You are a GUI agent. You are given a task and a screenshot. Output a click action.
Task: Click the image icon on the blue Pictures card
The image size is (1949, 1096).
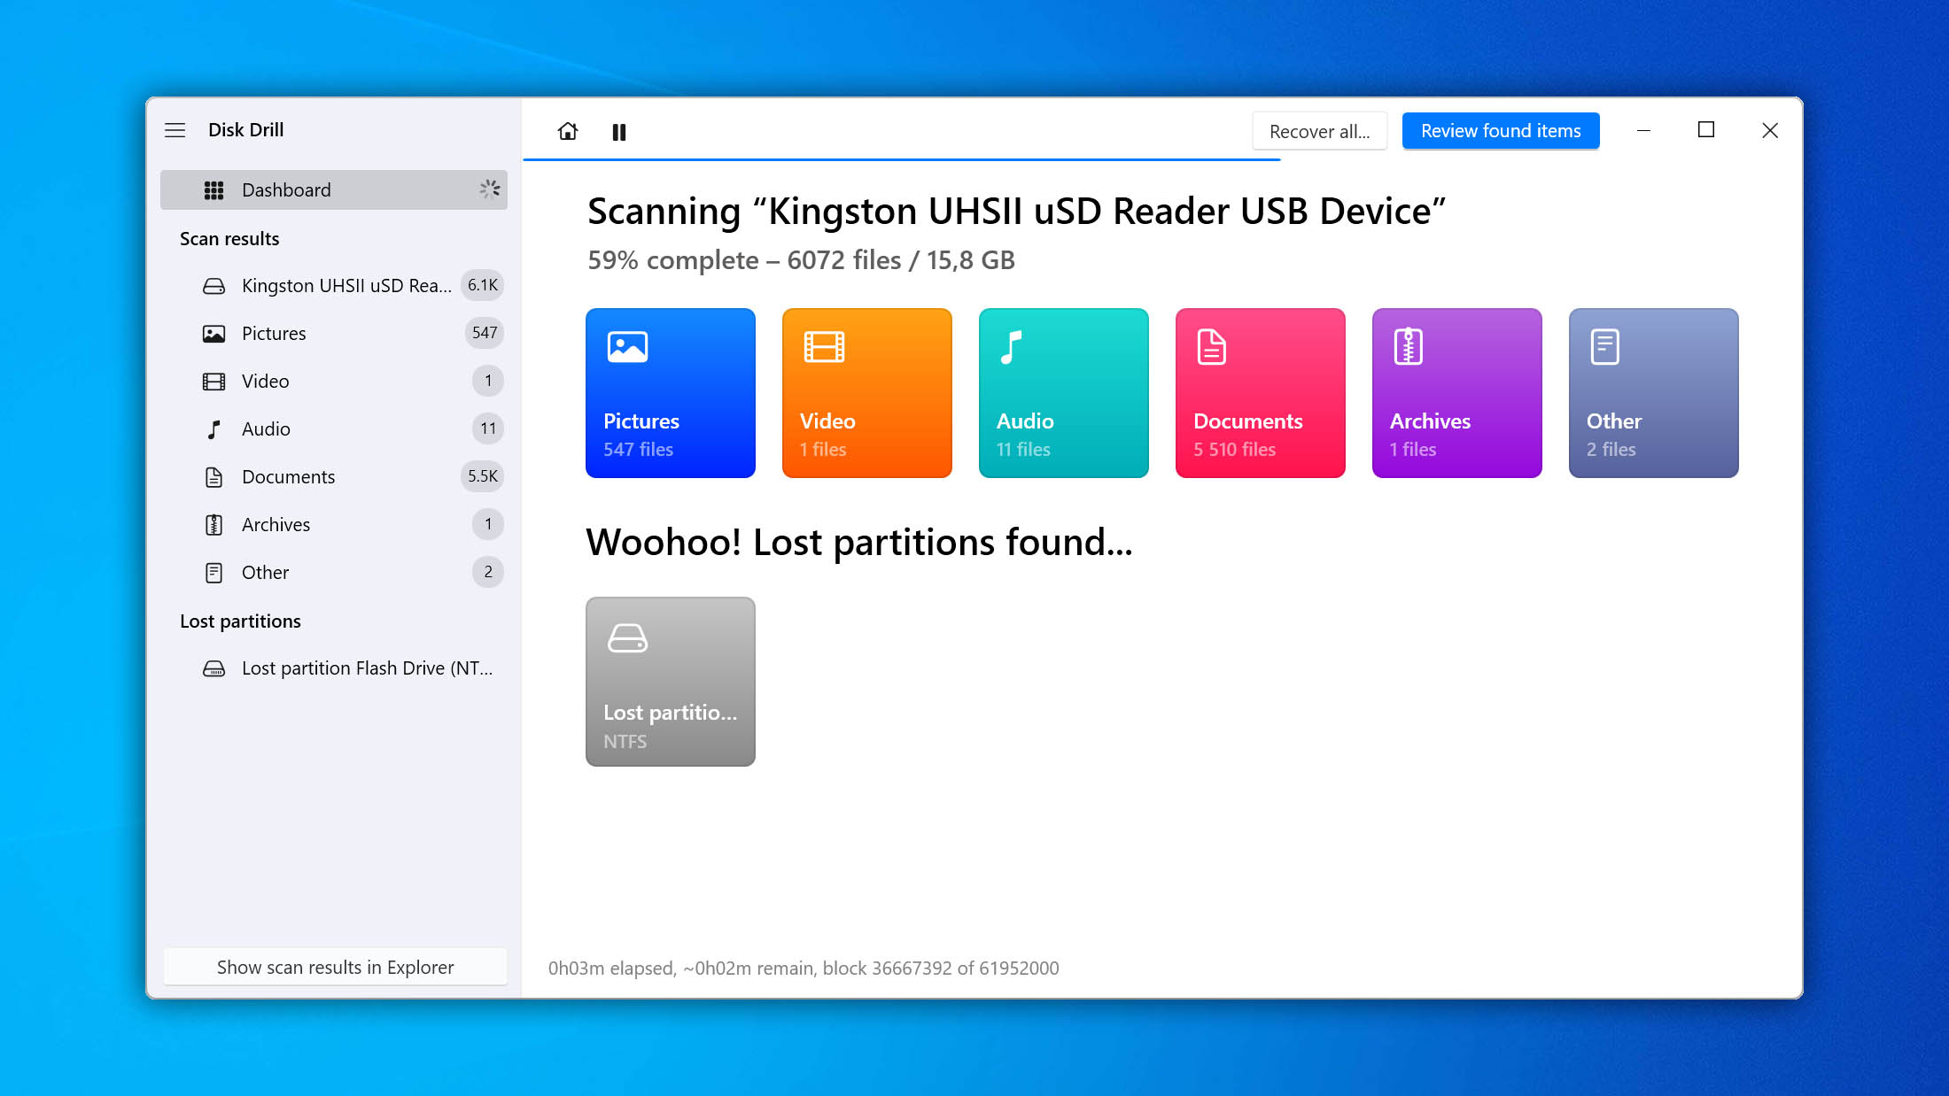pos(627,347)
